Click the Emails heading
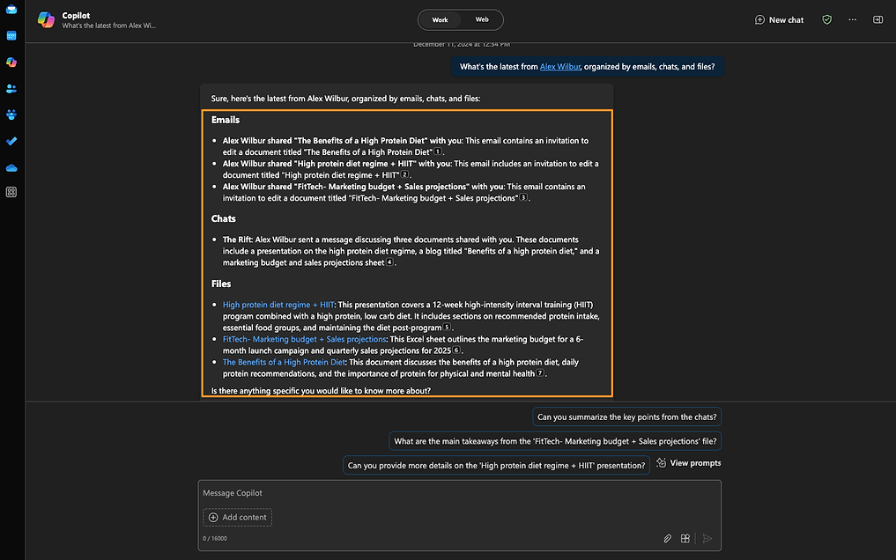The image size is (896, 560). click(226, 120)
